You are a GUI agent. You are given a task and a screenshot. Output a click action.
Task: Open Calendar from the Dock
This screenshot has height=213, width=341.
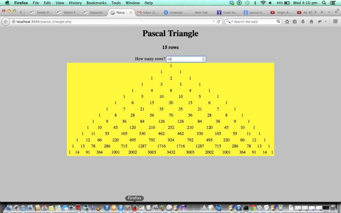pos(44,208)
